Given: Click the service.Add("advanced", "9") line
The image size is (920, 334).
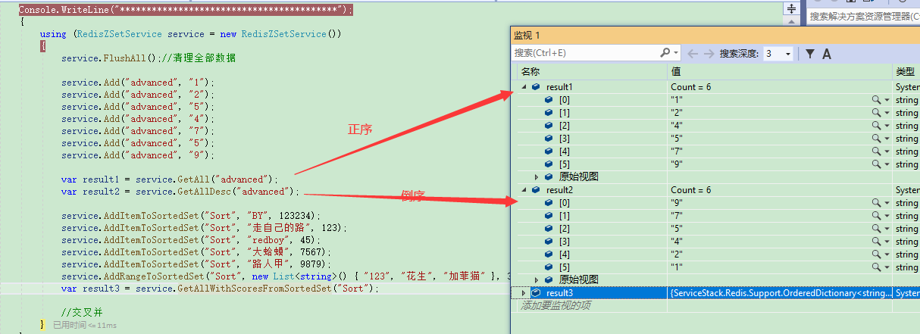Looking at the screenshot, I should (139, 155).
